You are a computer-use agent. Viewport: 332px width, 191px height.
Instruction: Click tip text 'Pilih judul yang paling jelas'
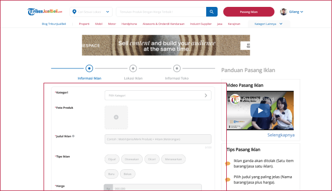click(263, 179)
